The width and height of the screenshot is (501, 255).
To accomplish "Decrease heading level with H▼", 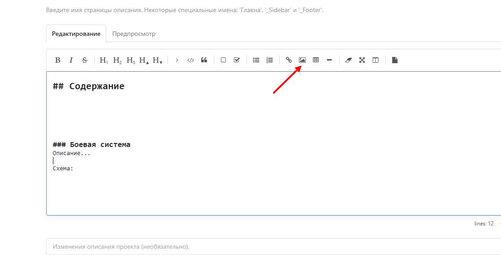I will pos(158,60).
